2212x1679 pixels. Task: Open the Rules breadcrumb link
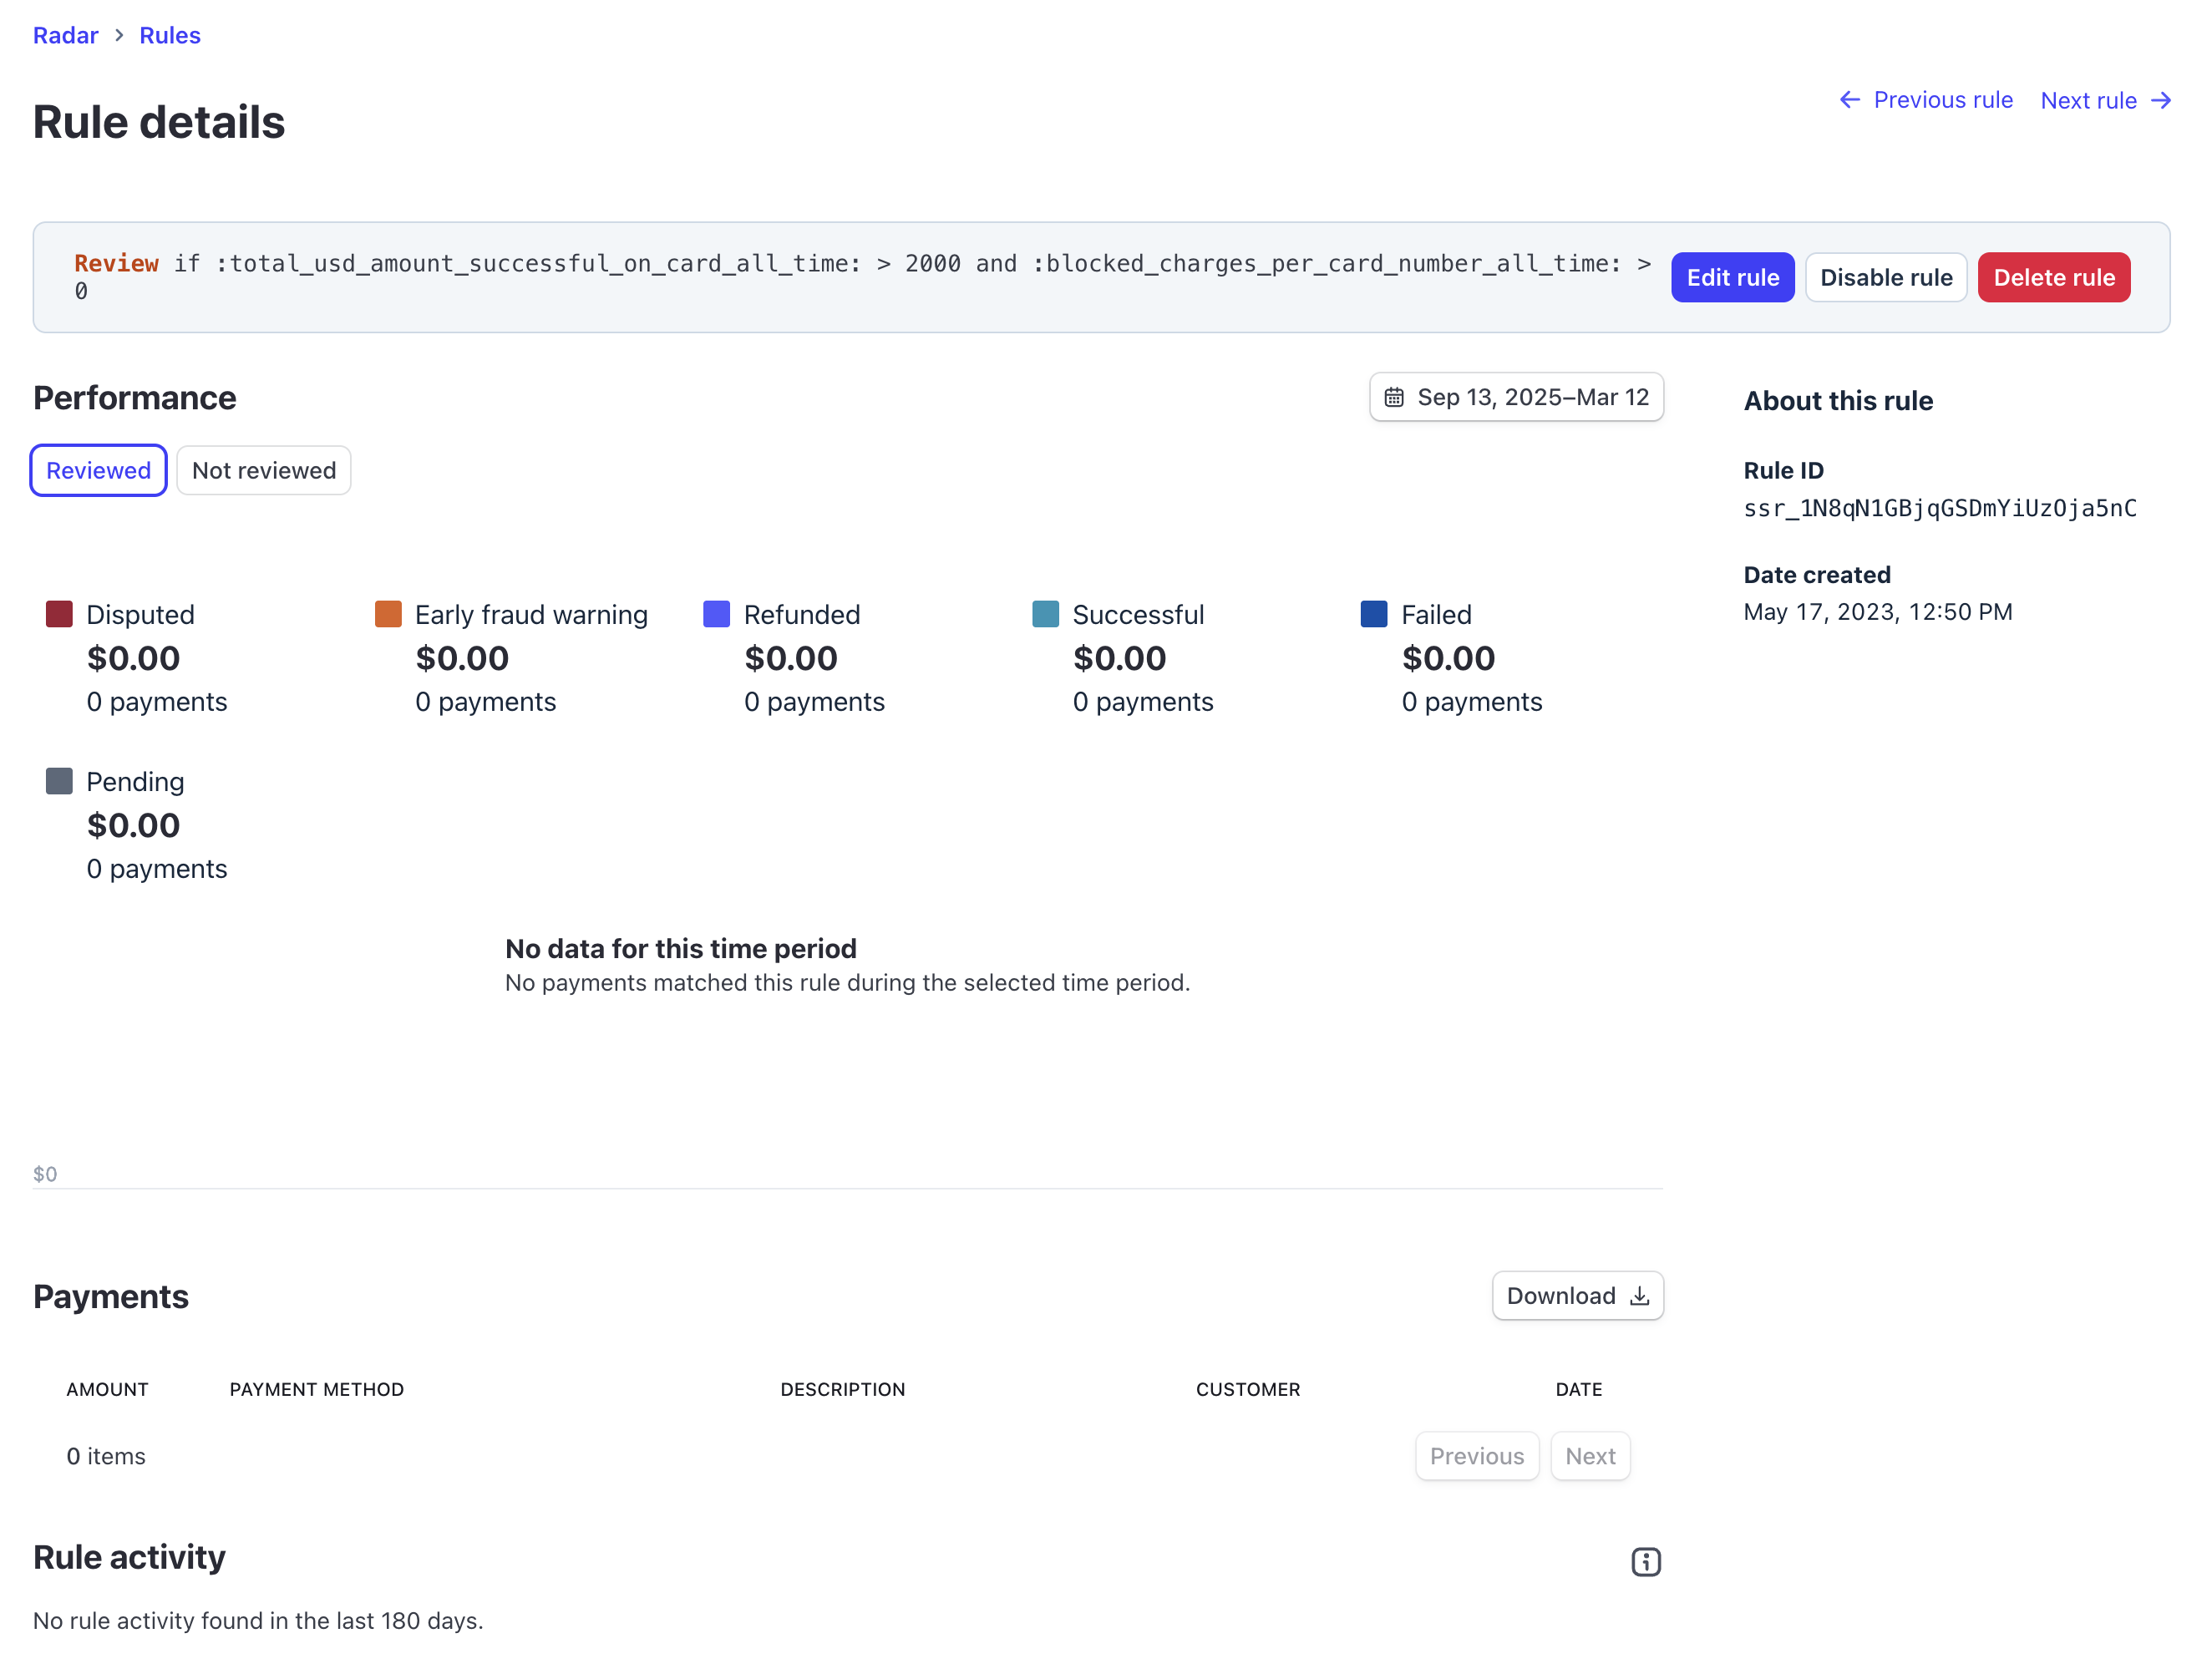169,35
